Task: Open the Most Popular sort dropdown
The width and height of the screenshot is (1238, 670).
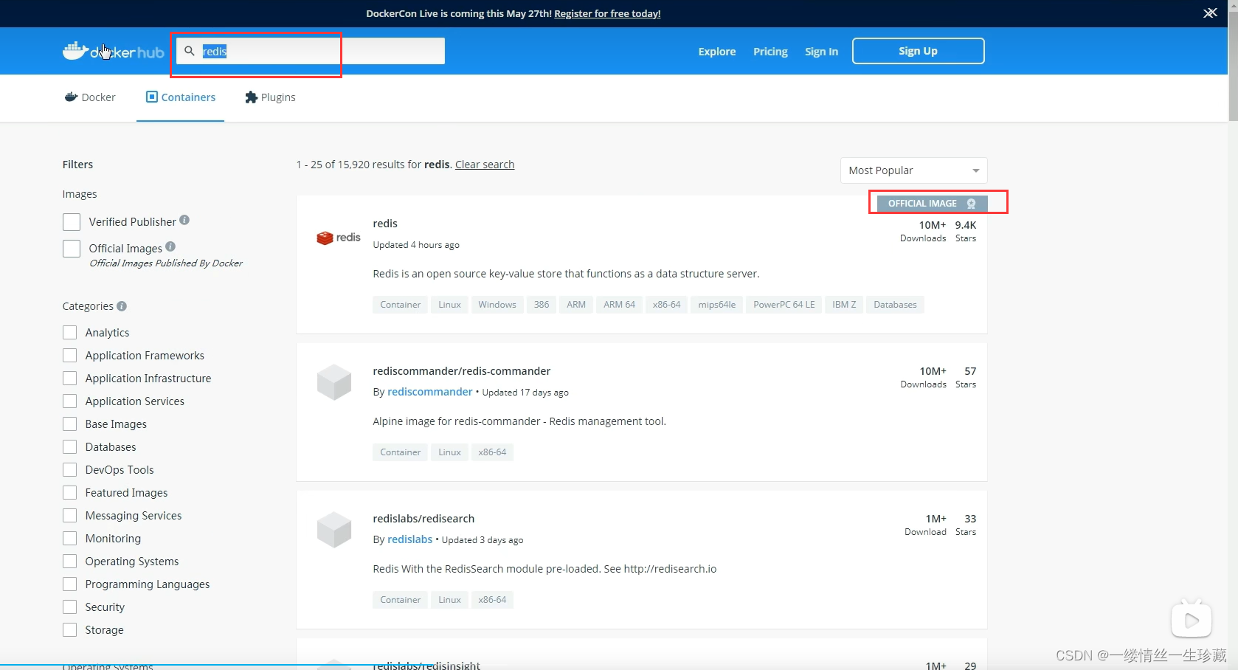Action: click(x=913, y=170)
